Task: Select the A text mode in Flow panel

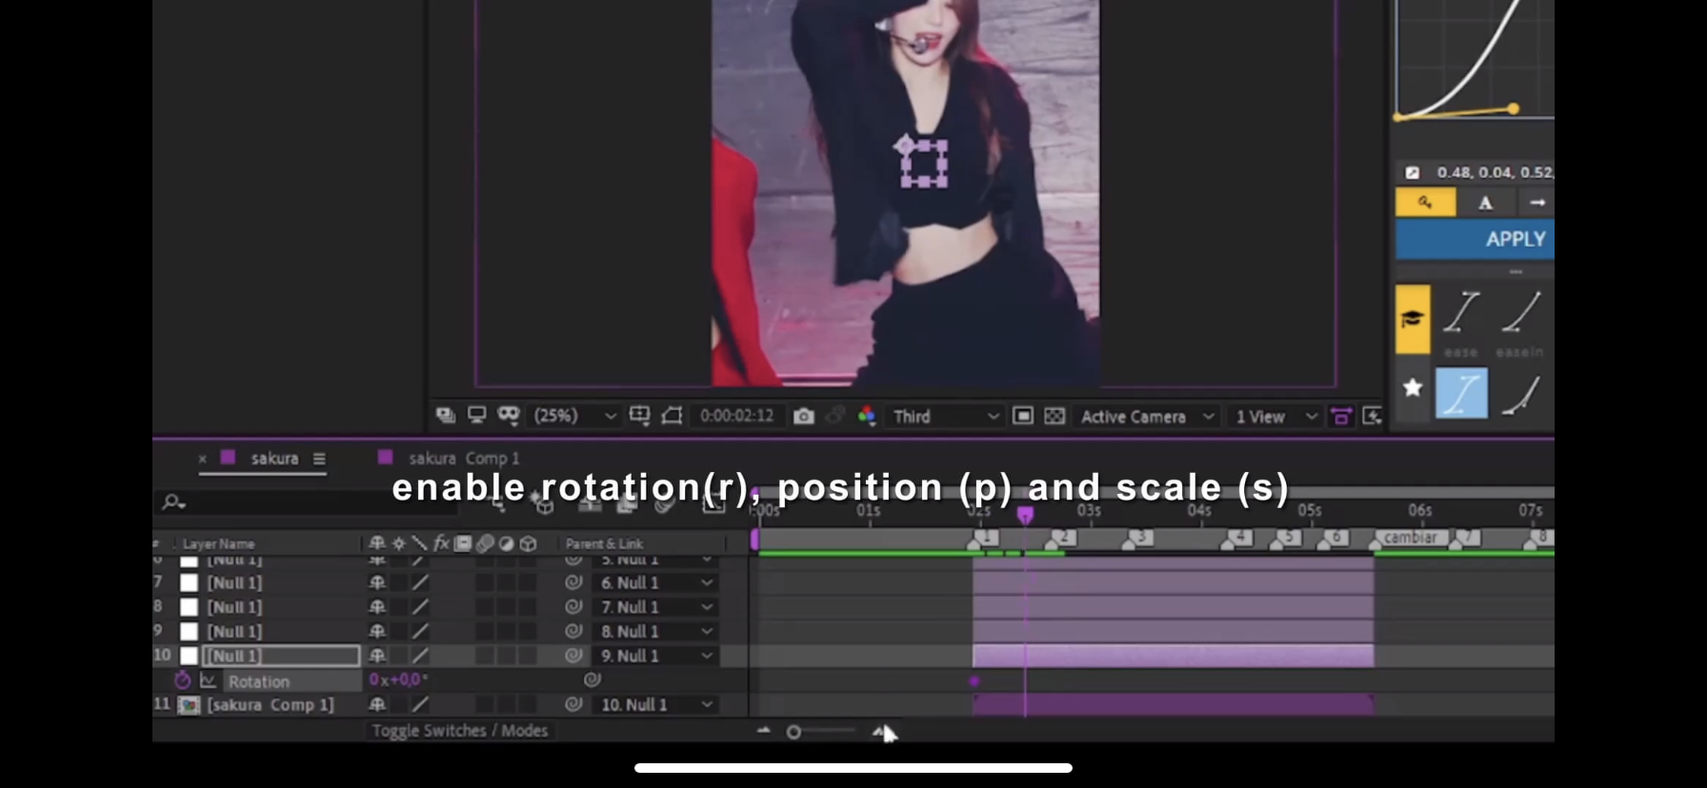Action: click(1485, 202)
